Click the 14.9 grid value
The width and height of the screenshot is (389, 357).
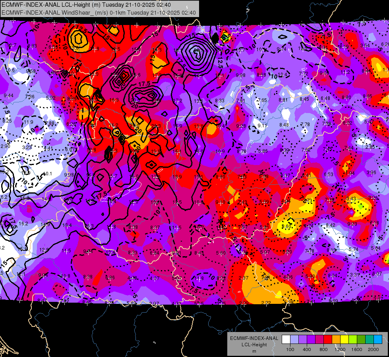click(45, 224)
